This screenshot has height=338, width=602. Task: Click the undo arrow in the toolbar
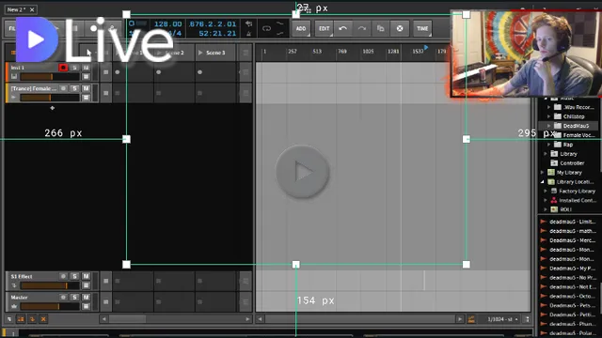click(x=342, y=28)
